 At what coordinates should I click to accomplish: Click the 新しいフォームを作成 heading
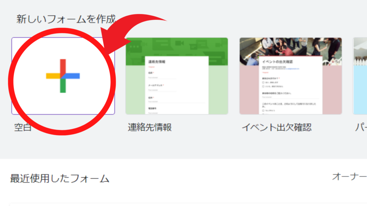pyautogui.click(x=66, y=19)
